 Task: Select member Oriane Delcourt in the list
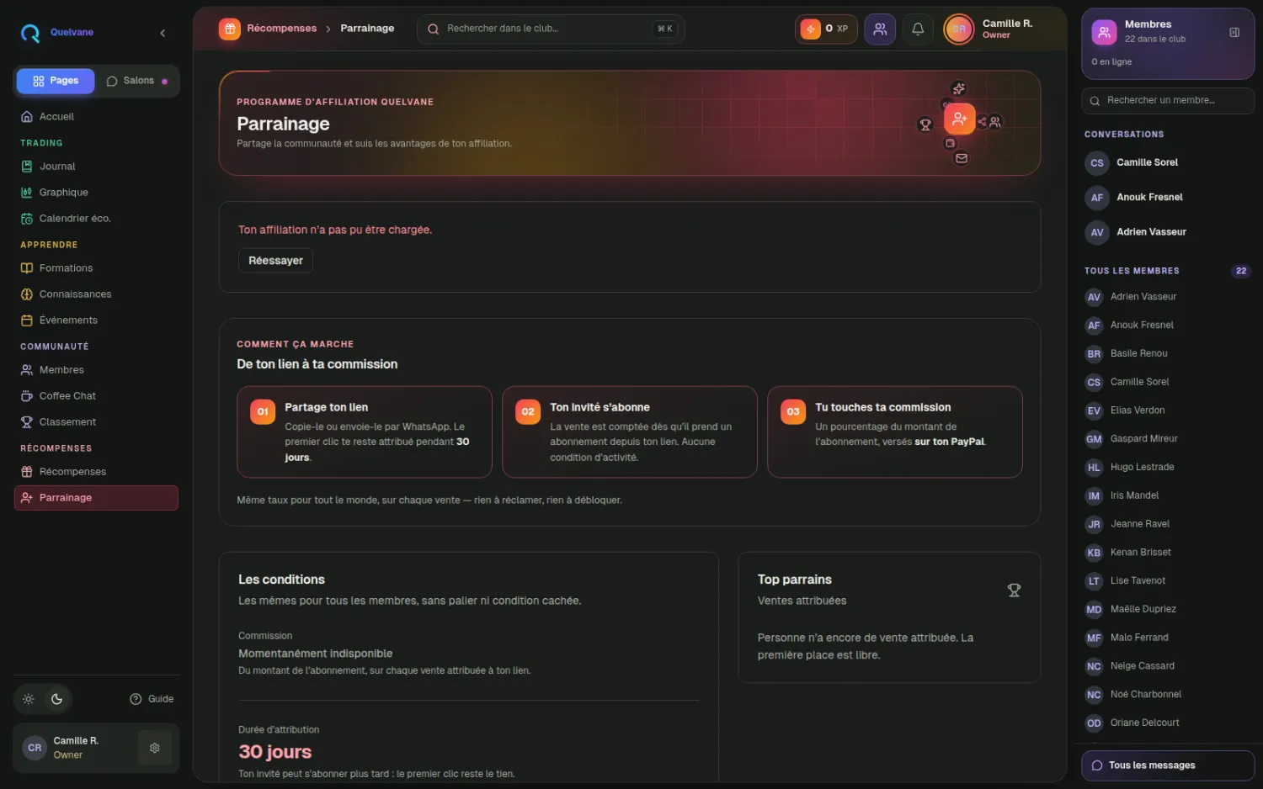[1168, 723]
